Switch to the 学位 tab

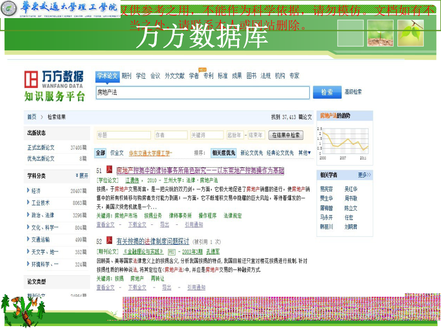pyautogui.click(x=141, y=76)
